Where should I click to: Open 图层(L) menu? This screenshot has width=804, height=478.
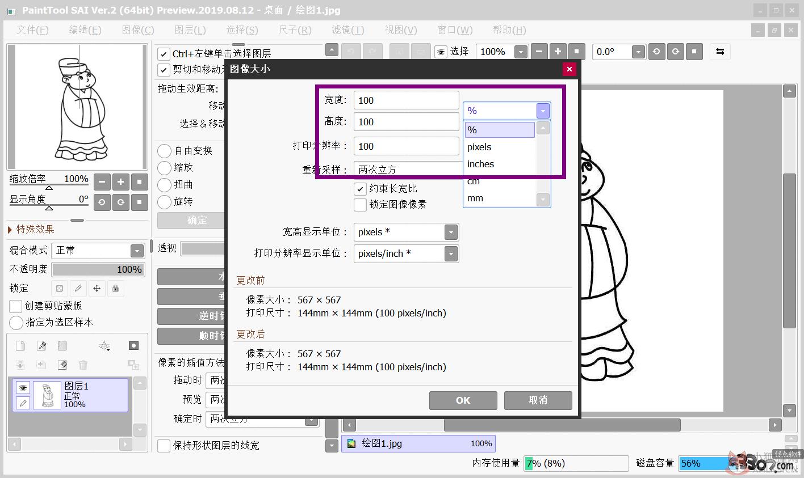coord(190,30)
